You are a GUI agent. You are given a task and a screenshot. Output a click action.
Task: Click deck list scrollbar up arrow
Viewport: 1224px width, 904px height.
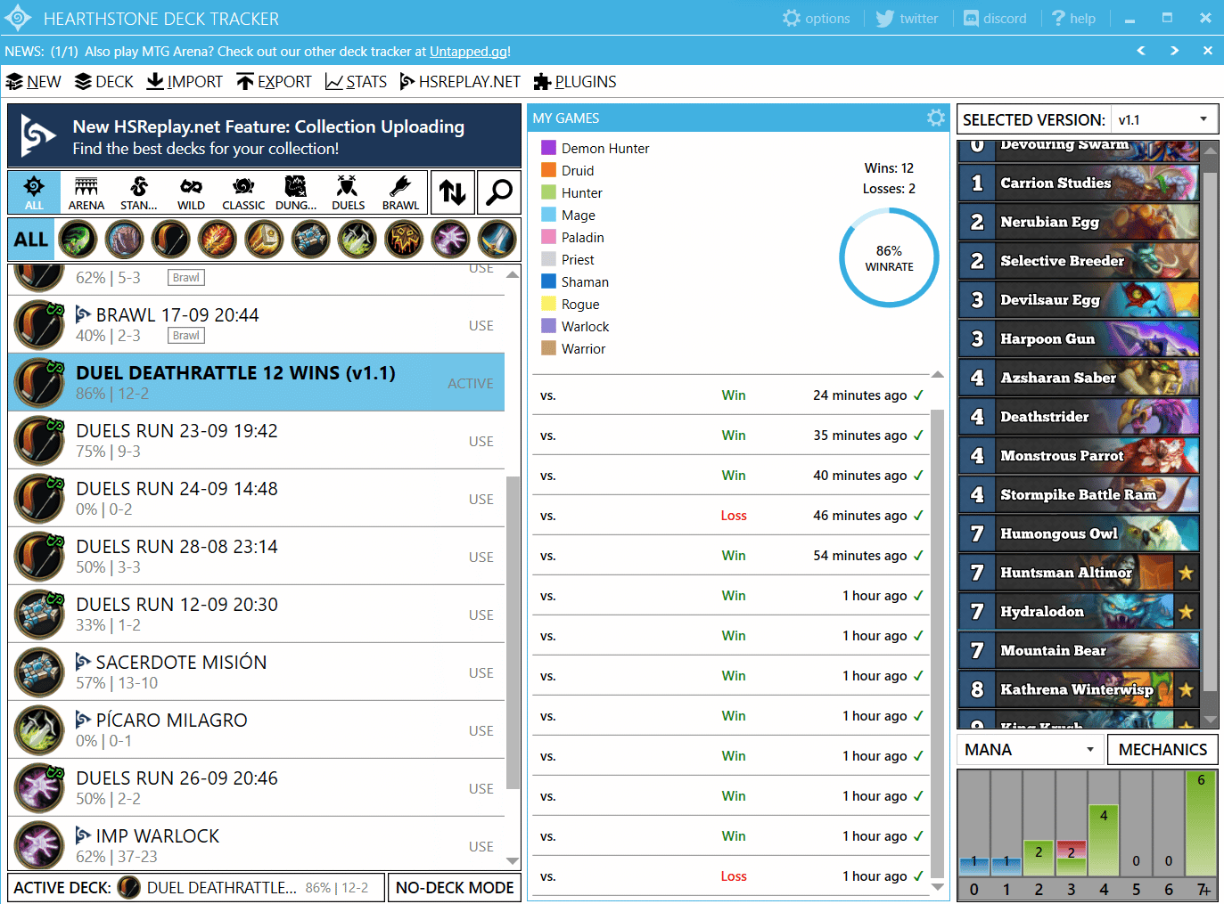513,274
